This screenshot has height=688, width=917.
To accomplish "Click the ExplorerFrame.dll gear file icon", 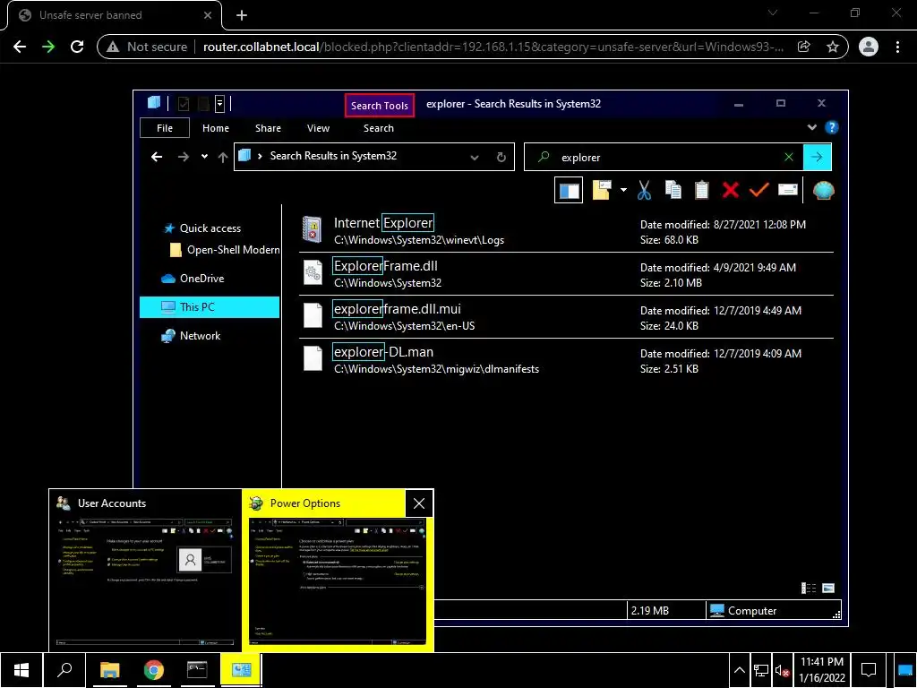I will [x=313, y=272].
